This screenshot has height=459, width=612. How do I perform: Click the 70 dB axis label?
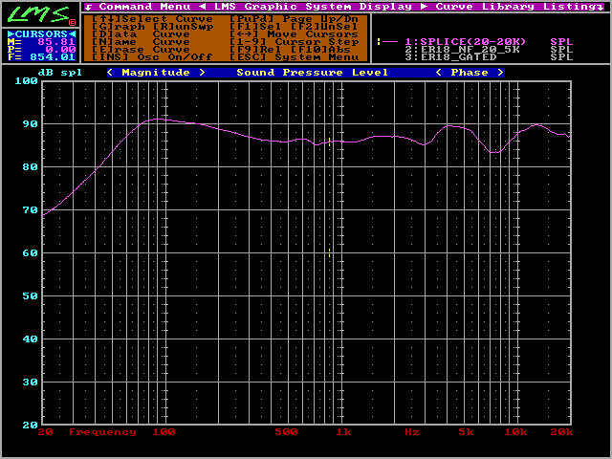tap(30, 210)
